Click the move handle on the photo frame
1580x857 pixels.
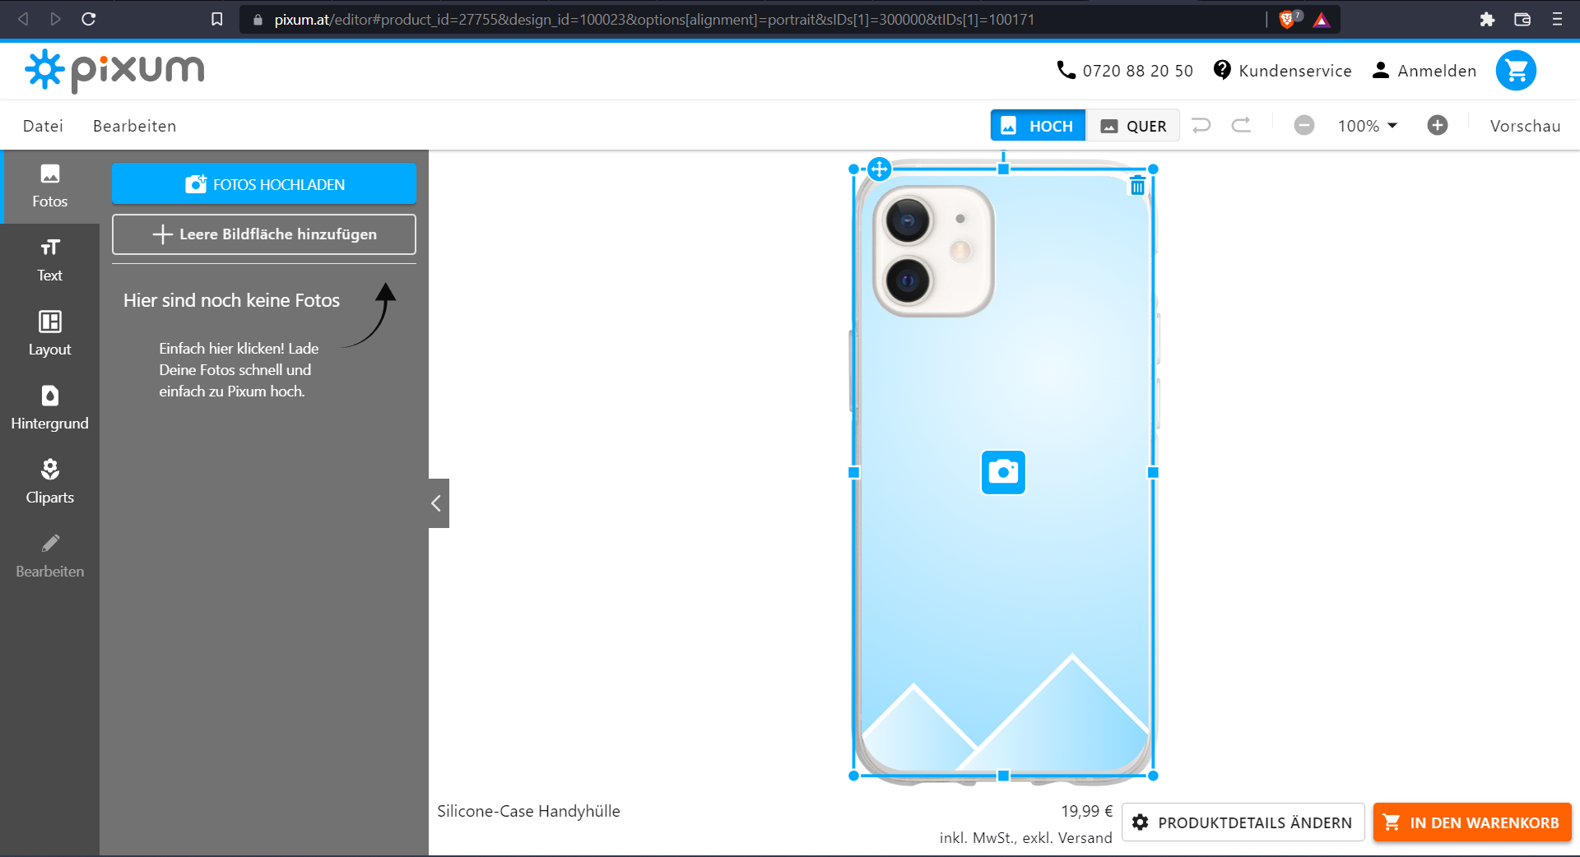(879, 169)
